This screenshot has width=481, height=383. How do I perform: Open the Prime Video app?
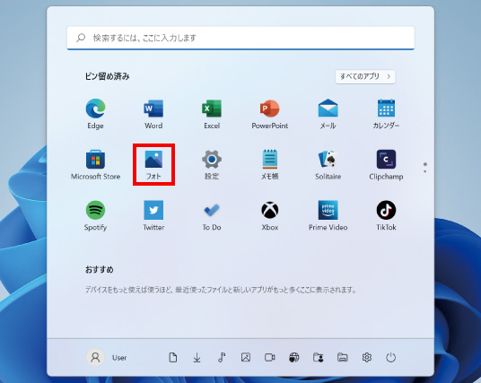click(328, 215)
